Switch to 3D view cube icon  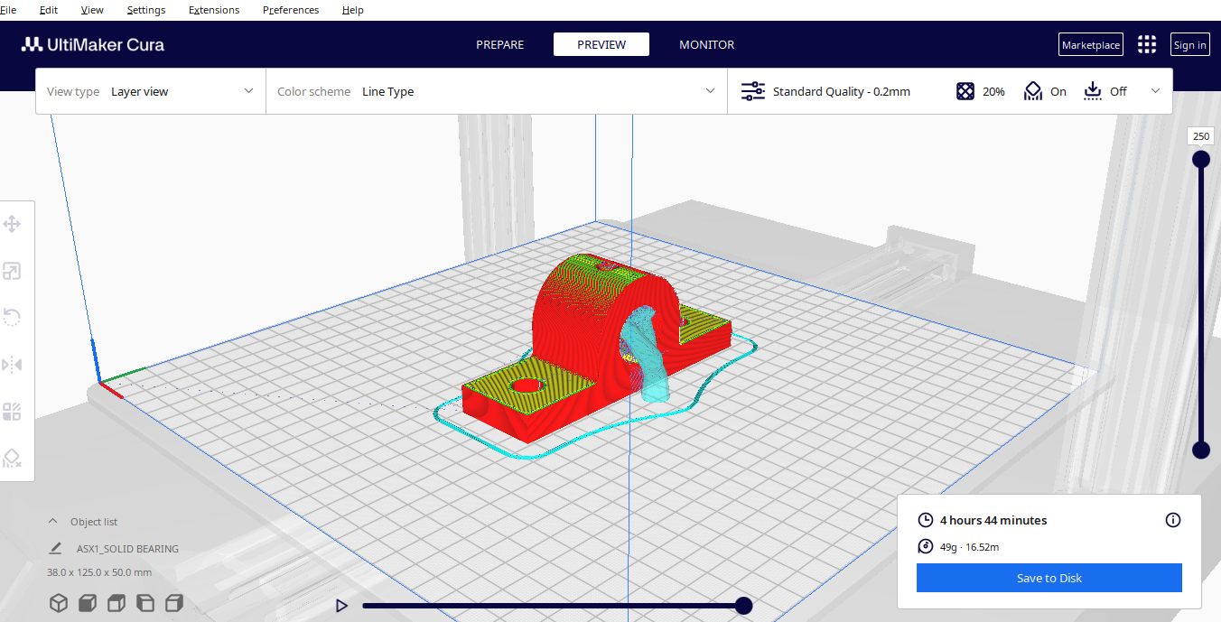59,603
